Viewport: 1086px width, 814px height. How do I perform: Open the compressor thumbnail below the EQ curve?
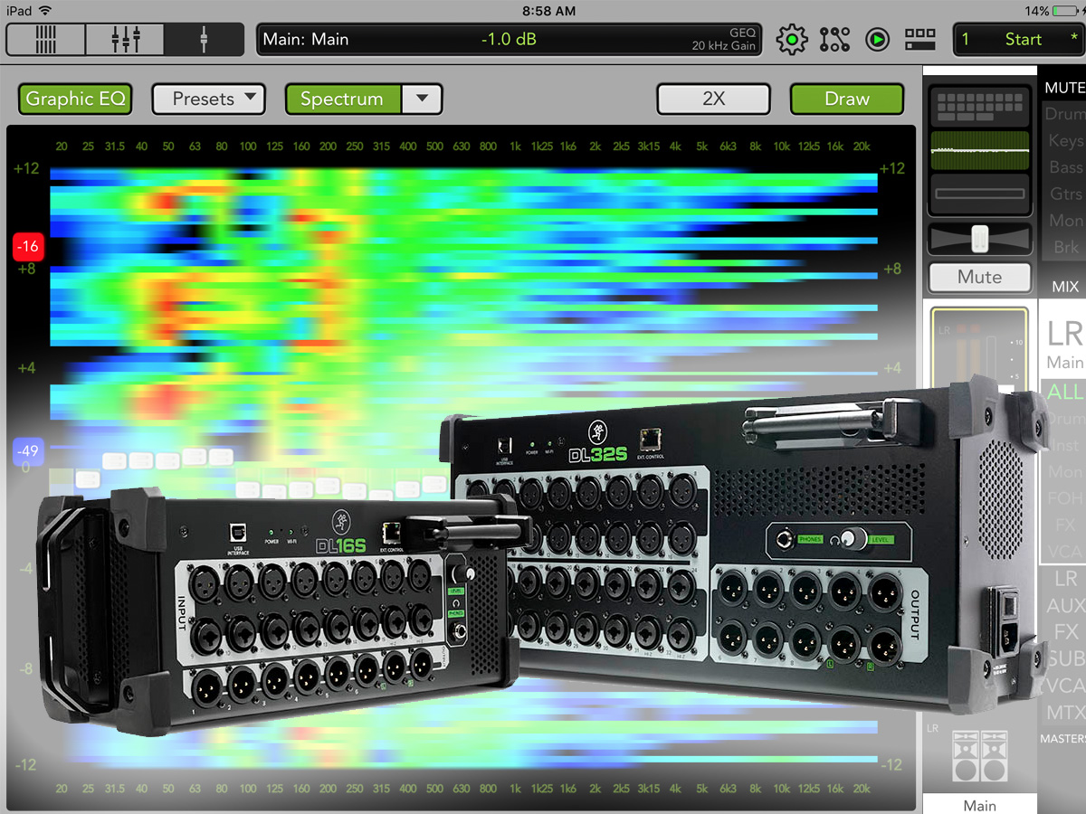click(x=979, y=194)
